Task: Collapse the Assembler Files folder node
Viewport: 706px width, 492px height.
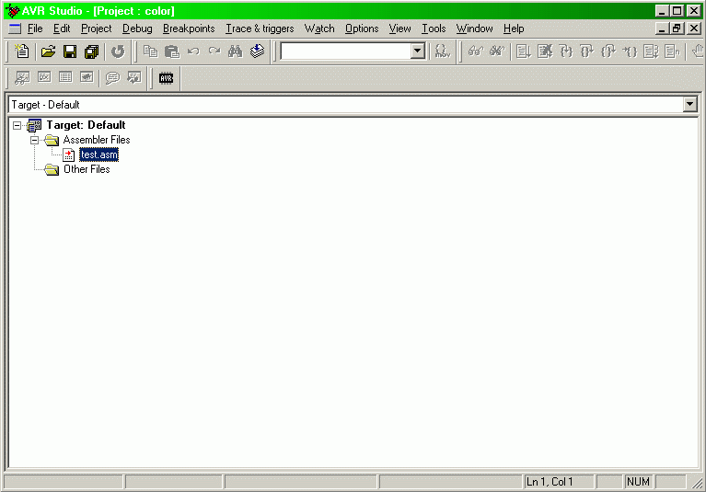Action: (34, 141)
